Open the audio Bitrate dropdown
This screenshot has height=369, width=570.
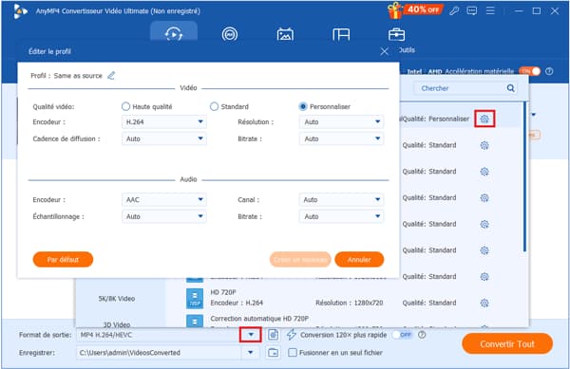point(341,216)
